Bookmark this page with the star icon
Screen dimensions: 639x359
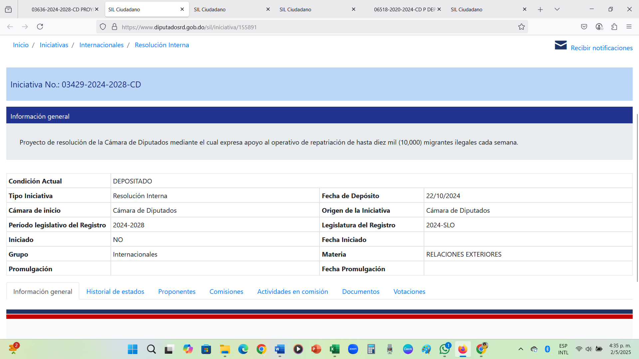pyautogui.click(x=522, y=27)
